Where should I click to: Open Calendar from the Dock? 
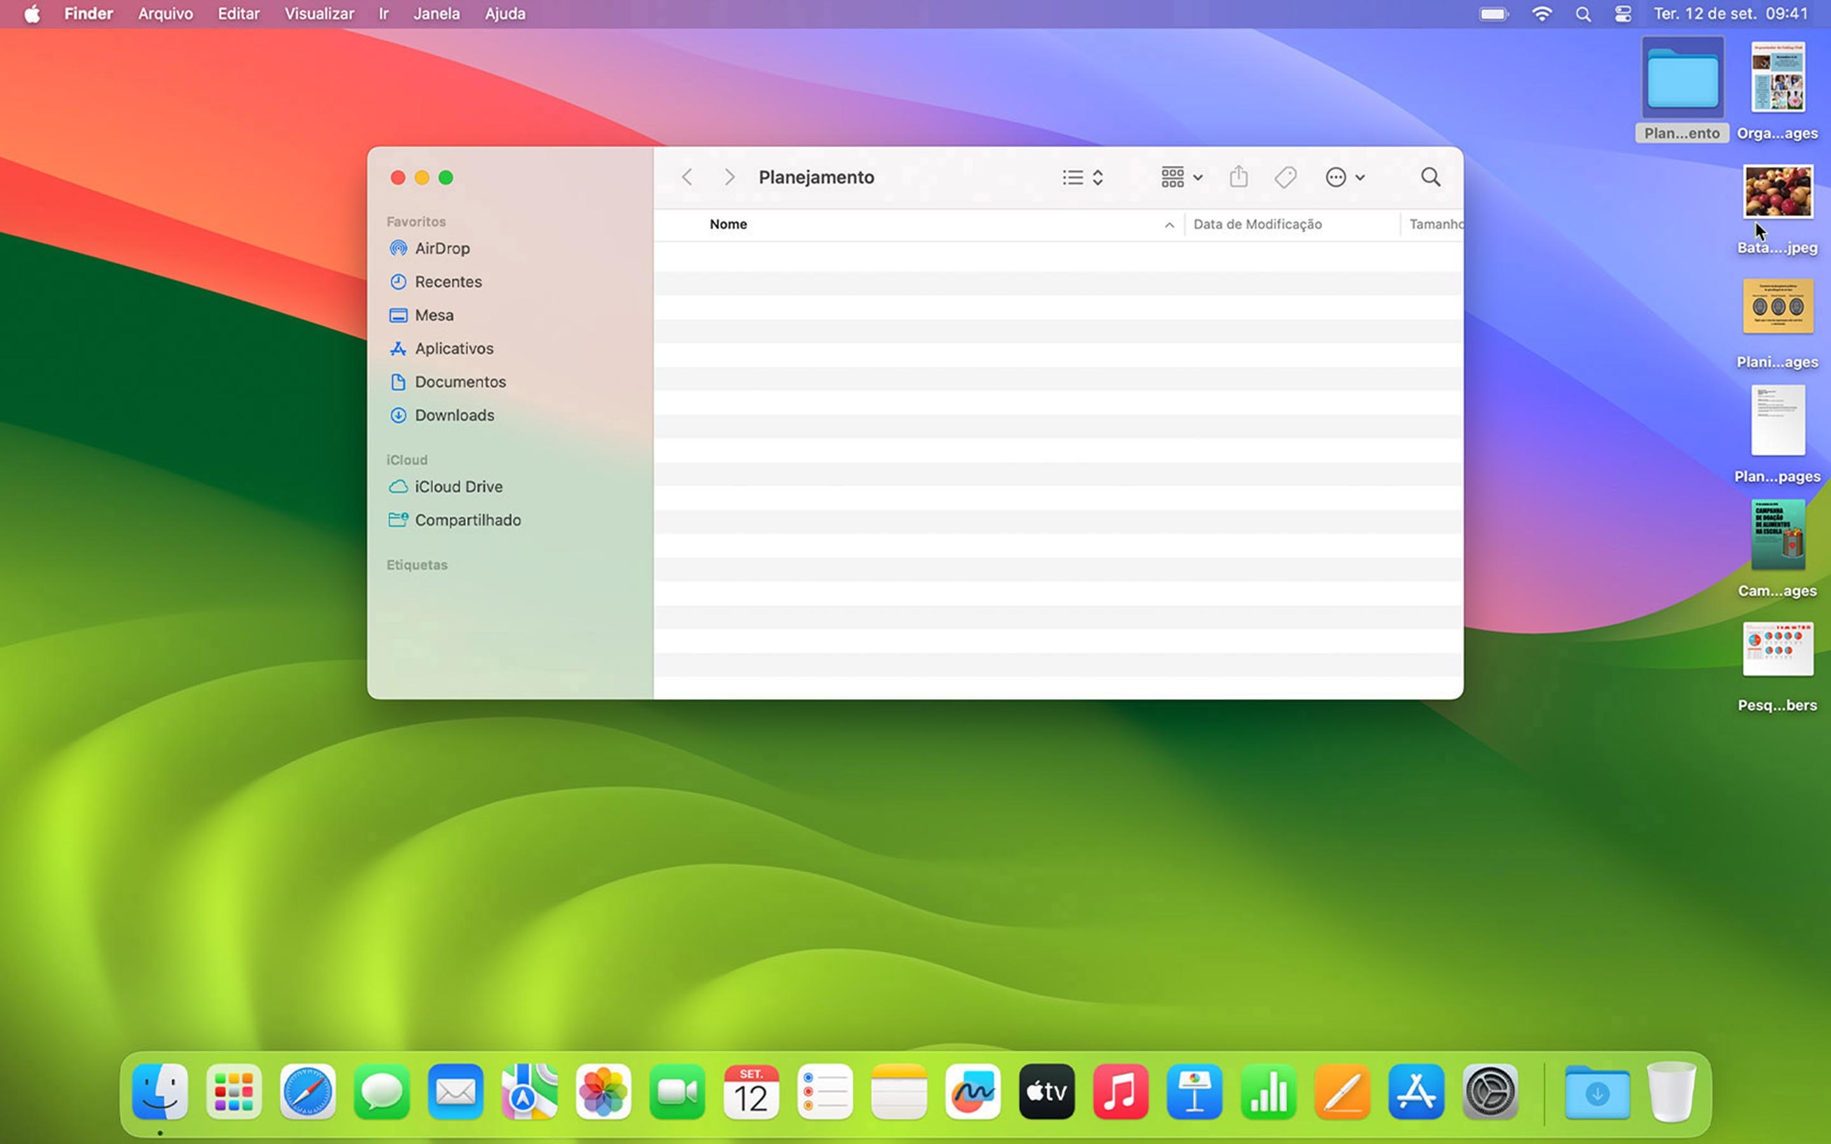(751, 1091)
